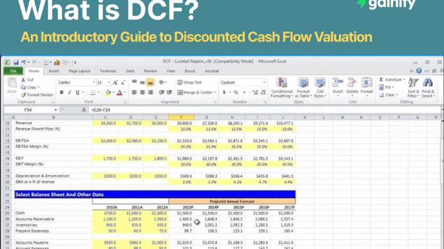Switch to the Page Layout tab
The height and width of the screenshot is (249, 444).
pos(80,71)
